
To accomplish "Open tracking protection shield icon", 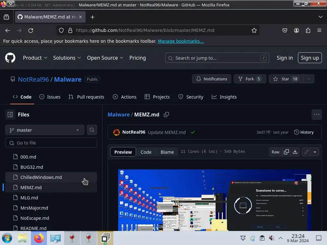I will pos(61,30).
